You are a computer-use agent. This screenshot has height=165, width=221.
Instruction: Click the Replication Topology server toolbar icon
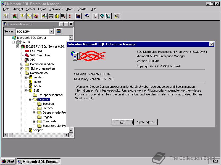click(x=96, y=16)
